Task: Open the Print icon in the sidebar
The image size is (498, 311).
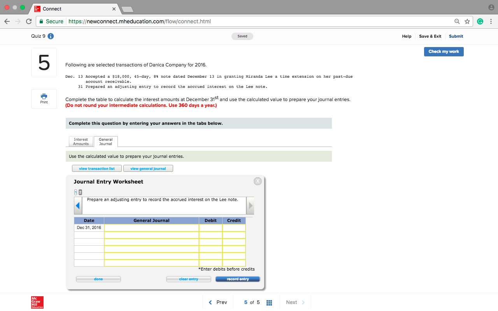Action: (x=44, y=98)
